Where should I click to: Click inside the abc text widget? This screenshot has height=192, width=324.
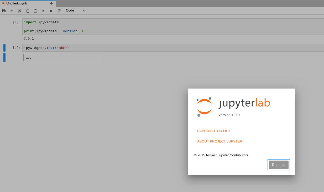62,58
